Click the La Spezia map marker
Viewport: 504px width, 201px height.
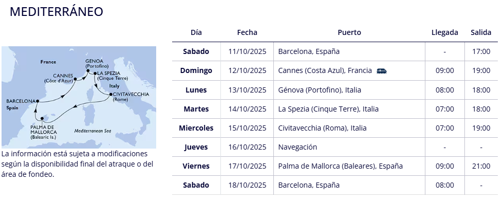[95, 74]
